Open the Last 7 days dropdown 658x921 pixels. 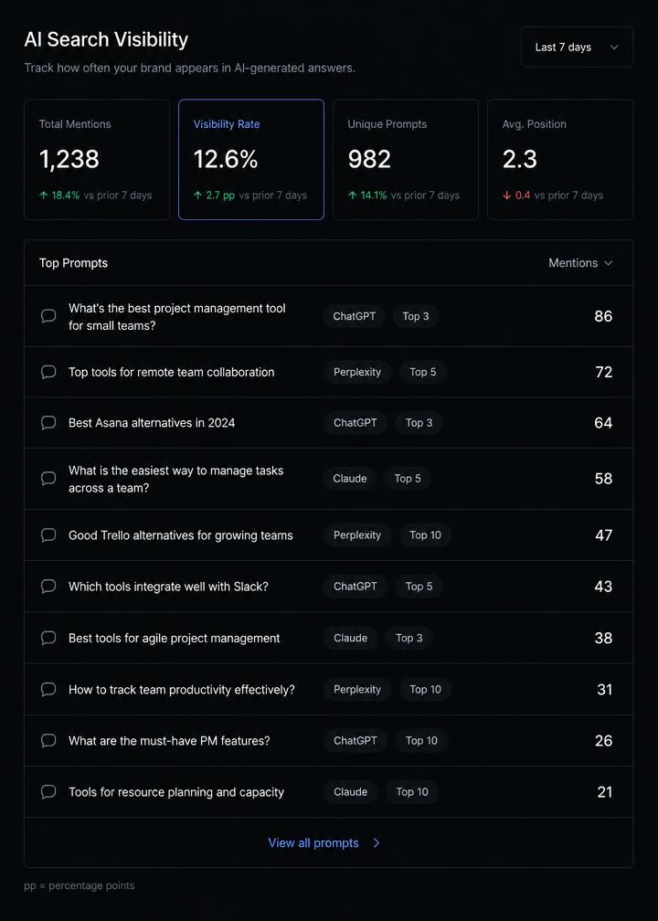(x=577, y=47)
